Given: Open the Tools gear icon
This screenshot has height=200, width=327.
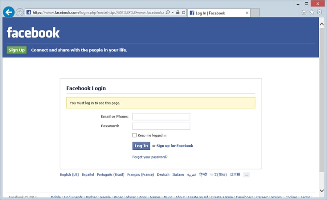Looking at the screenshot, I should pyautogui.click(x=319, y=12).
